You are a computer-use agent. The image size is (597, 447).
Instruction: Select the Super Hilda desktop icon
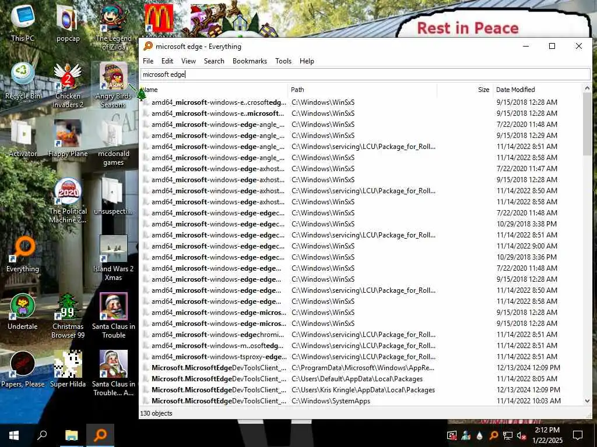pos(68,369)
